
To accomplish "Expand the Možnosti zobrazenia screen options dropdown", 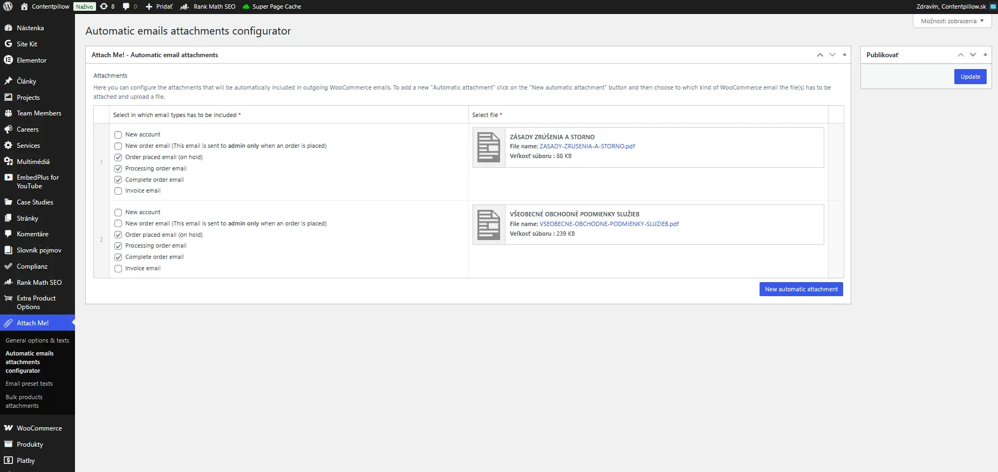I will point(952,21).
